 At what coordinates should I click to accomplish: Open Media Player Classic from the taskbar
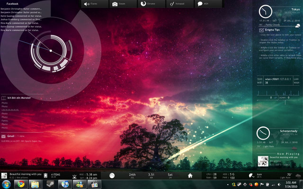[x=94, y=184]
